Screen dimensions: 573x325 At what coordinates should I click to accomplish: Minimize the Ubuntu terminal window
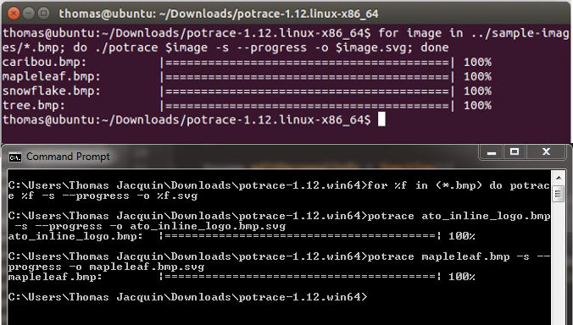coord(29,14)
